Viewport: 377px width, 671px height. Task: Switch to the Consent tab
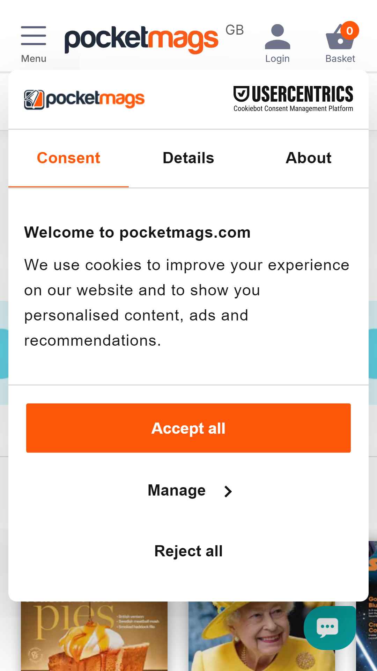click(68, 158)
